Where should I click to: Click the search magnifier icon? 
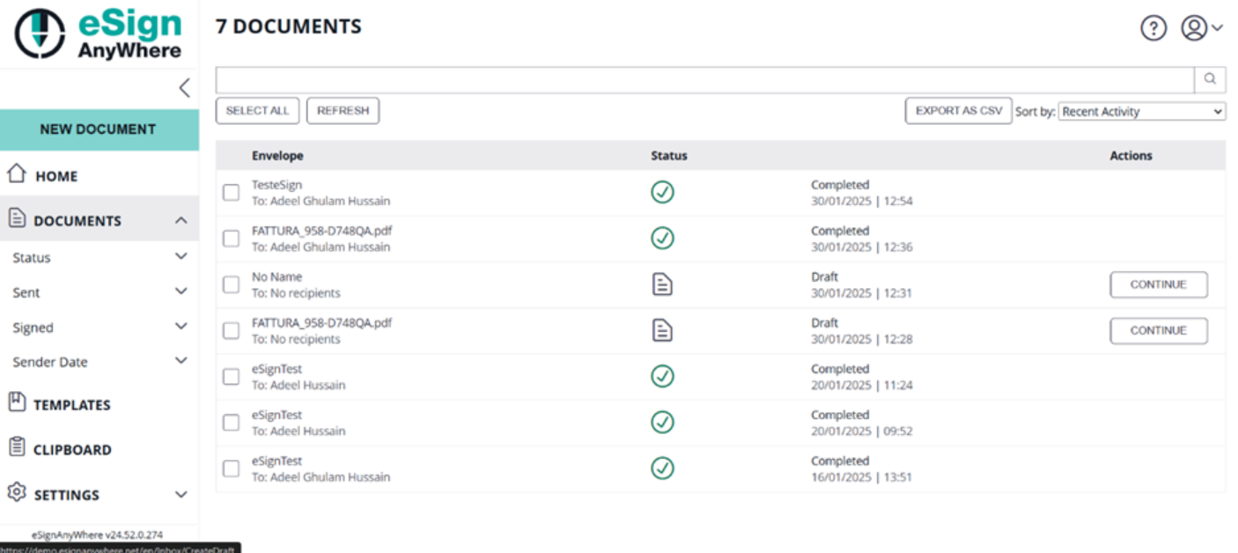pos(1210,79)
